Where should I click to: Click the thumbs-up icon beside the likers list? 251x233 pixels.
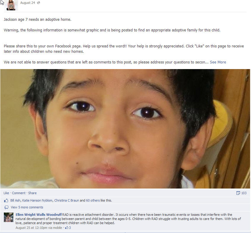tap(6, 200)
